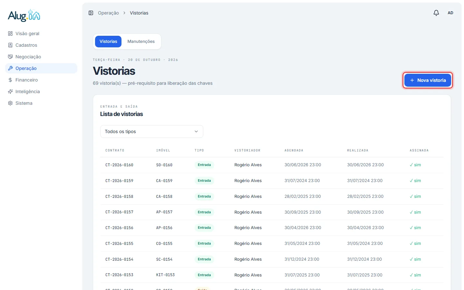Click the Agendada column header
This screenshot has width=464, height=290.
pyautogui.click(x=294, y=150)
